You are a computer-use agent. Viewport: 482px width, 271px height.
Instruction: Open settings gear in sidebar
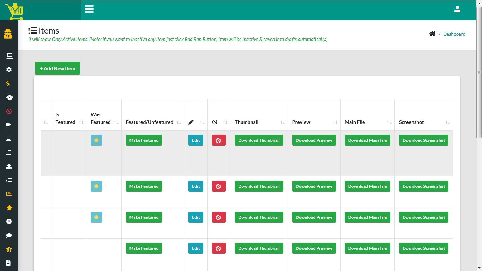point(9,70)
